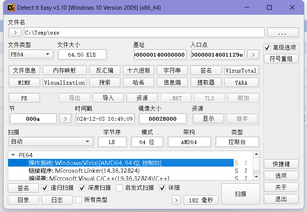The image size is (307, 212).
Task: Click the MIME button
Action: (x=24, y=82)
